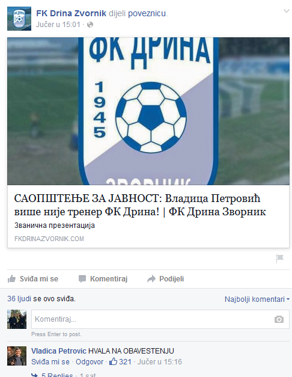The height and width of the screenshot is (377, 292).
Task: Click the flag report icon under link
Action: 279,259
